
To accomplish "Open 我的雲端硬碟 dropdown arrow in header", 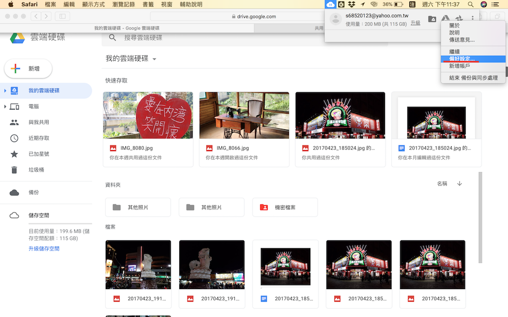I will 154,59.
